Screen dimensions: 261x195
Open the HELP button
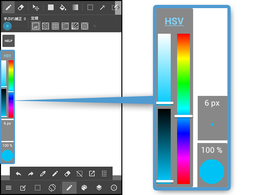click(8, 41)
